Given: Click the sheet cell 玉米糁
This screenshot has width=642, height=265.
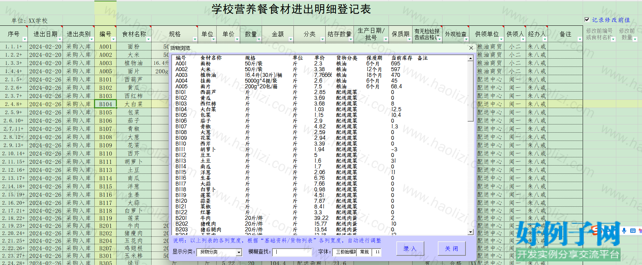Looking at the screenshot, I should (134, 256).
